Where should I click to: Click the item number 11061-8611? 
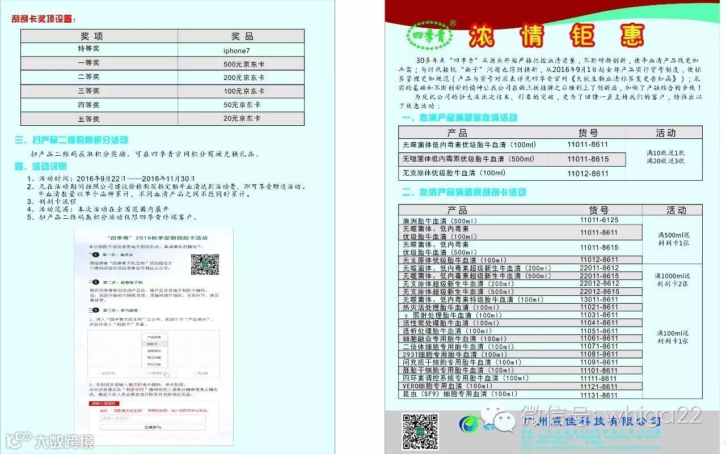(x=599, y=338)
